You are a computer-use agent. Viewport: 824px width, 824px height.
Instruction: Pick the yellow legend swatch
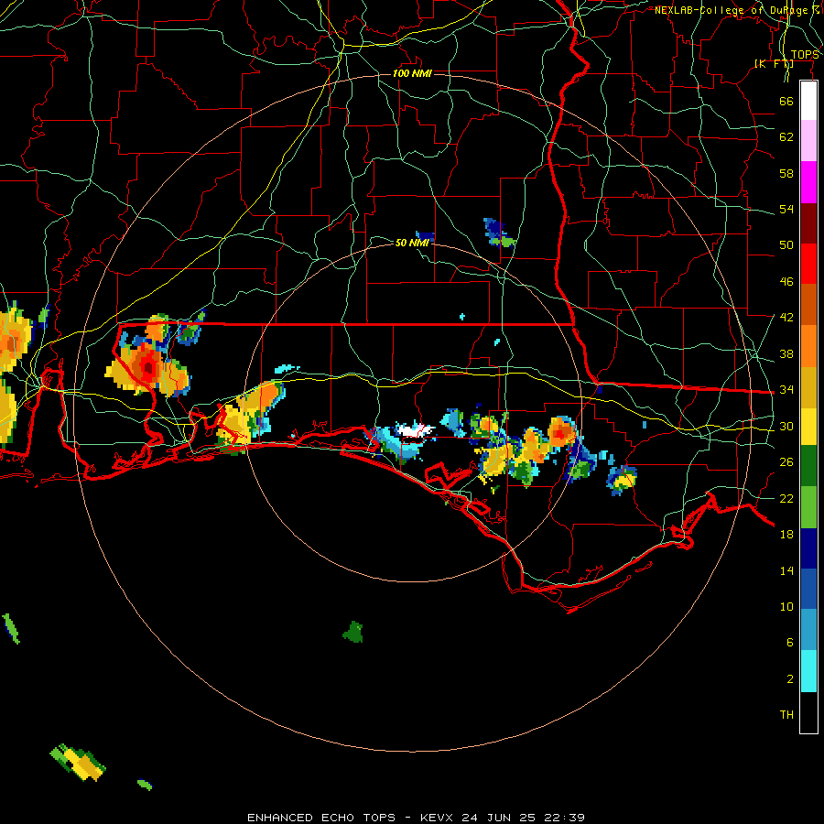tap(808, 426)
